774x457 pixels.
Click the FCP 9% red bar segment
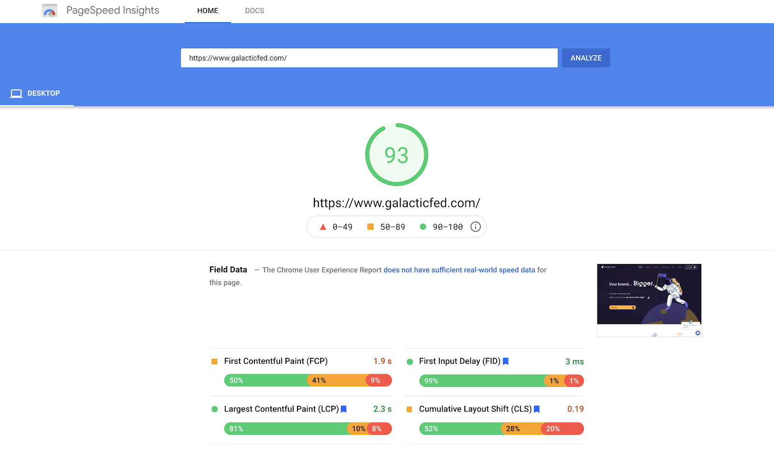click(379, 381)
